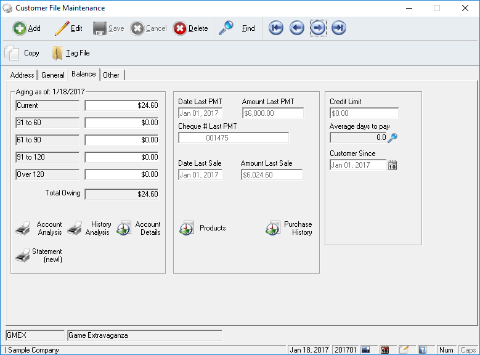This screenshot has width=480, height=355.
Task: Switch to the Other tab
Action: (x=112, y=75)
